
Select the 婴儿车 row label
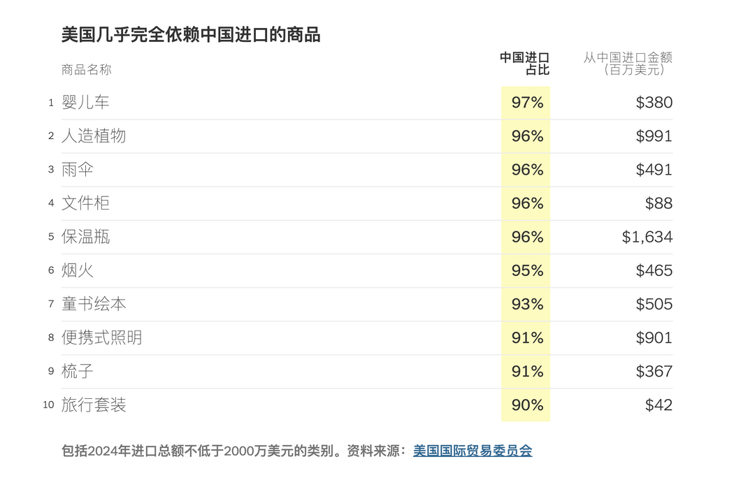click(85, 102)
